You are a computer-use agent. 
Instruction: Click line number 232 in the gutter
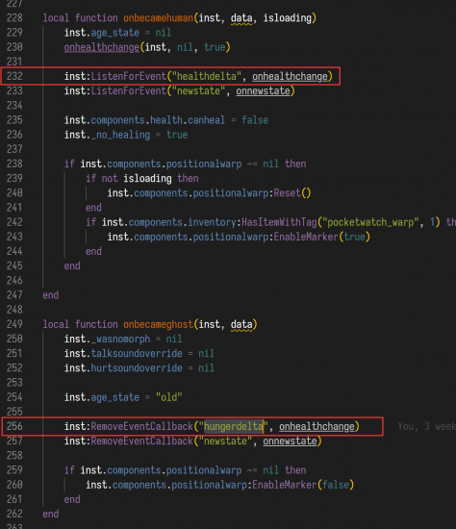[x=14, y=76]
